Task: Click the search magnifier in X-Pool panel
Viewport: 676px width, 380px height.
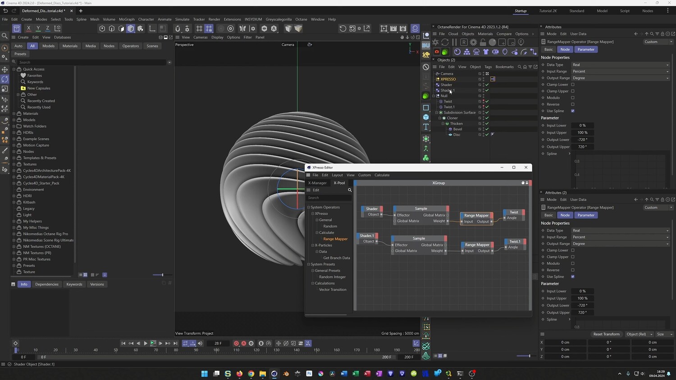Action: tap(350, 190)
